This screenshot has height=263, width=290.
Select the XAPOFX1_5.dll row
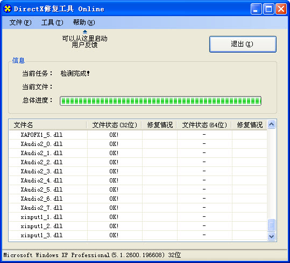pos(138,135)
